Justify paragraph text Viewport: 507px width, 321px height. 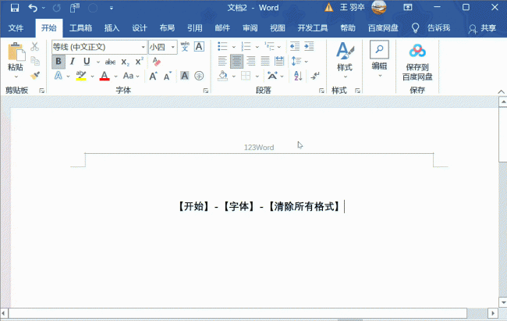tap(265, 61)
